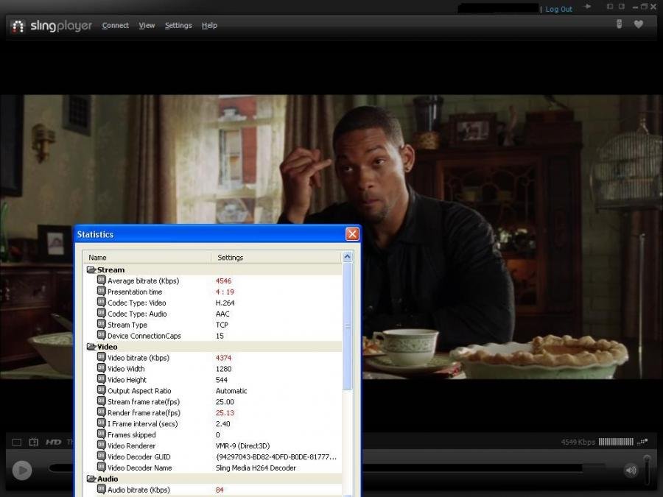Click the Codec Type: Audio row icon
663x497 pixels.
(102, 313)
